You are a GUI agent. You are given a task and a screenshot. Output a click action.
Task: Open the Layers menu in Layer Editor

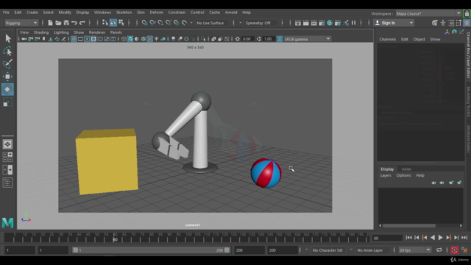click(386, 175)
